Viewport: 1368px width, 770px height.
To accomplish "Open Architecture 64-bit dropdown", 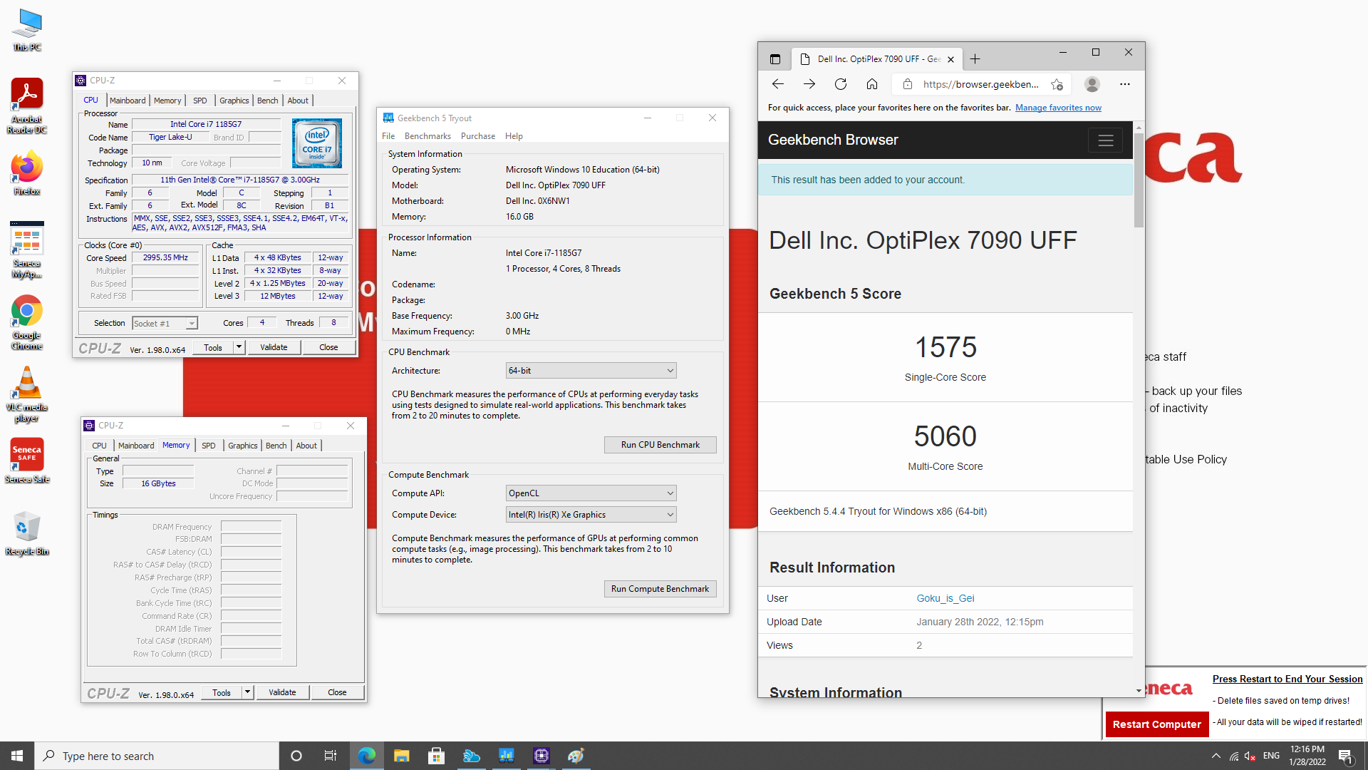I will [x=591, y=371].
